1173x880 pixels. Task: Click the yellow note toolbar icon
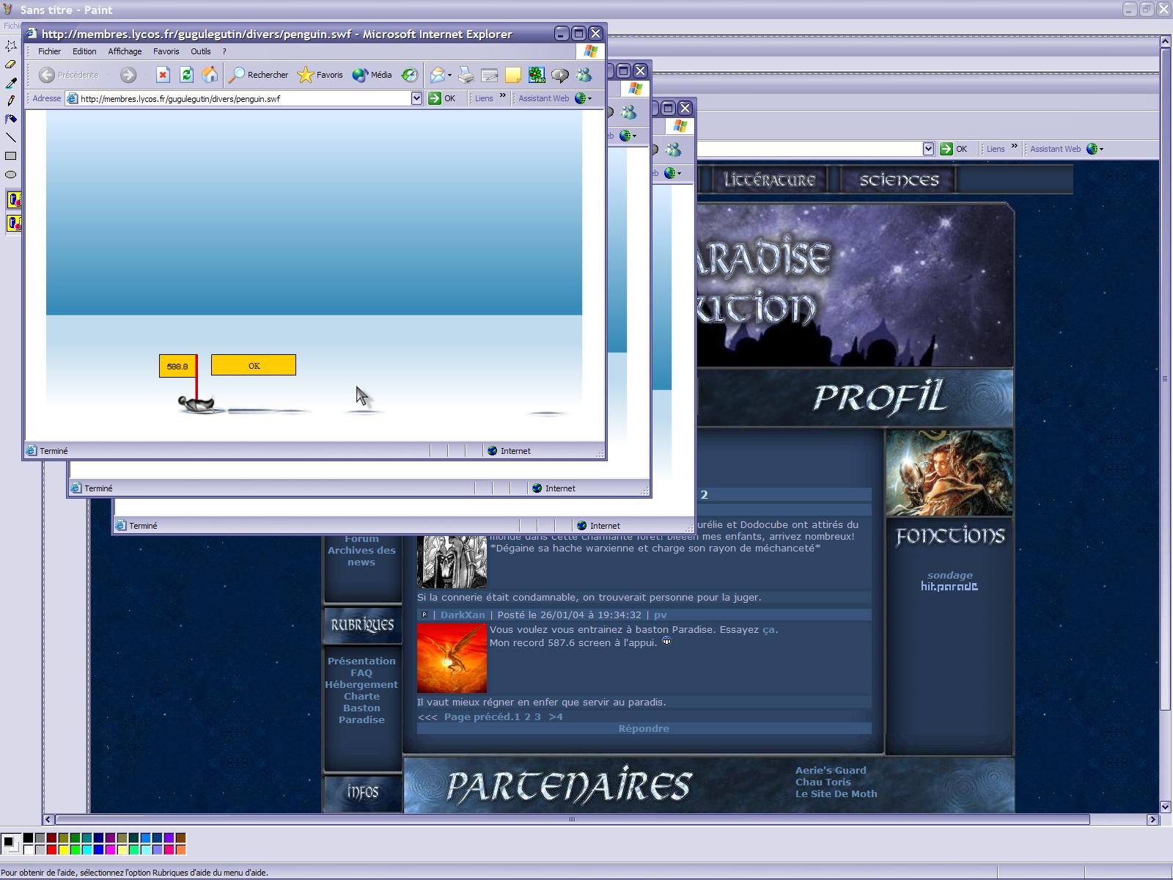tap(513, 75)
